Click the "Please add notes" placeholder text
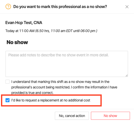Screen dimensions: 134x122 pyautogui.click(x=58, y=55)
